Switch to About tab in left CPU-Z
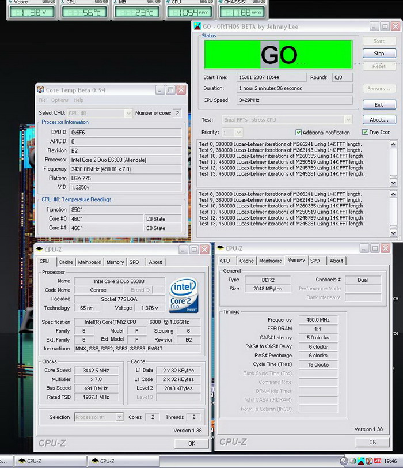 tap(155, 262)
